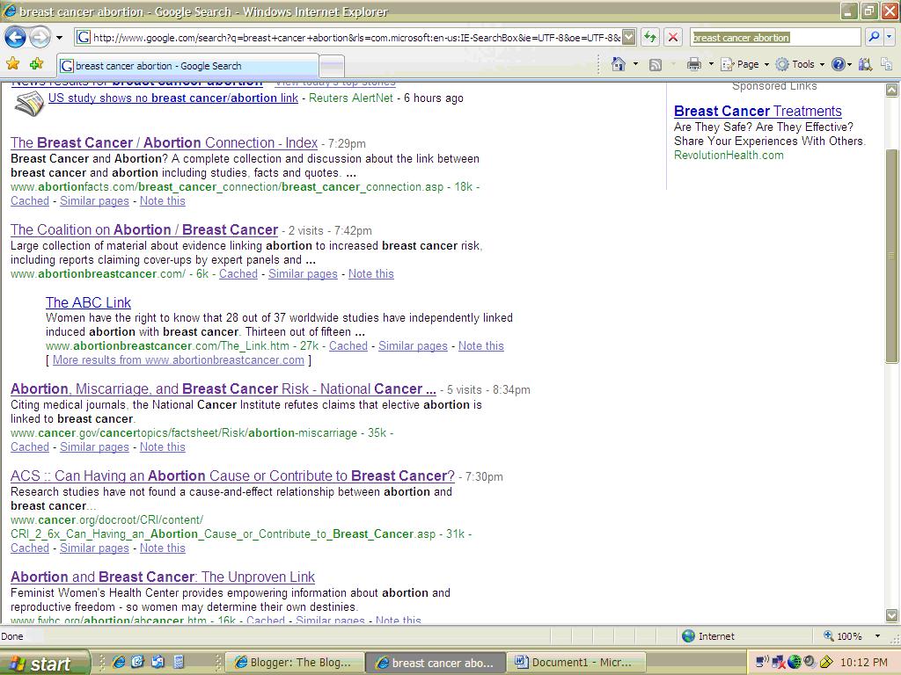This screenshot has width=901, height=675.
Task: Click the Research toolbar icon
Action: point(865,64)
